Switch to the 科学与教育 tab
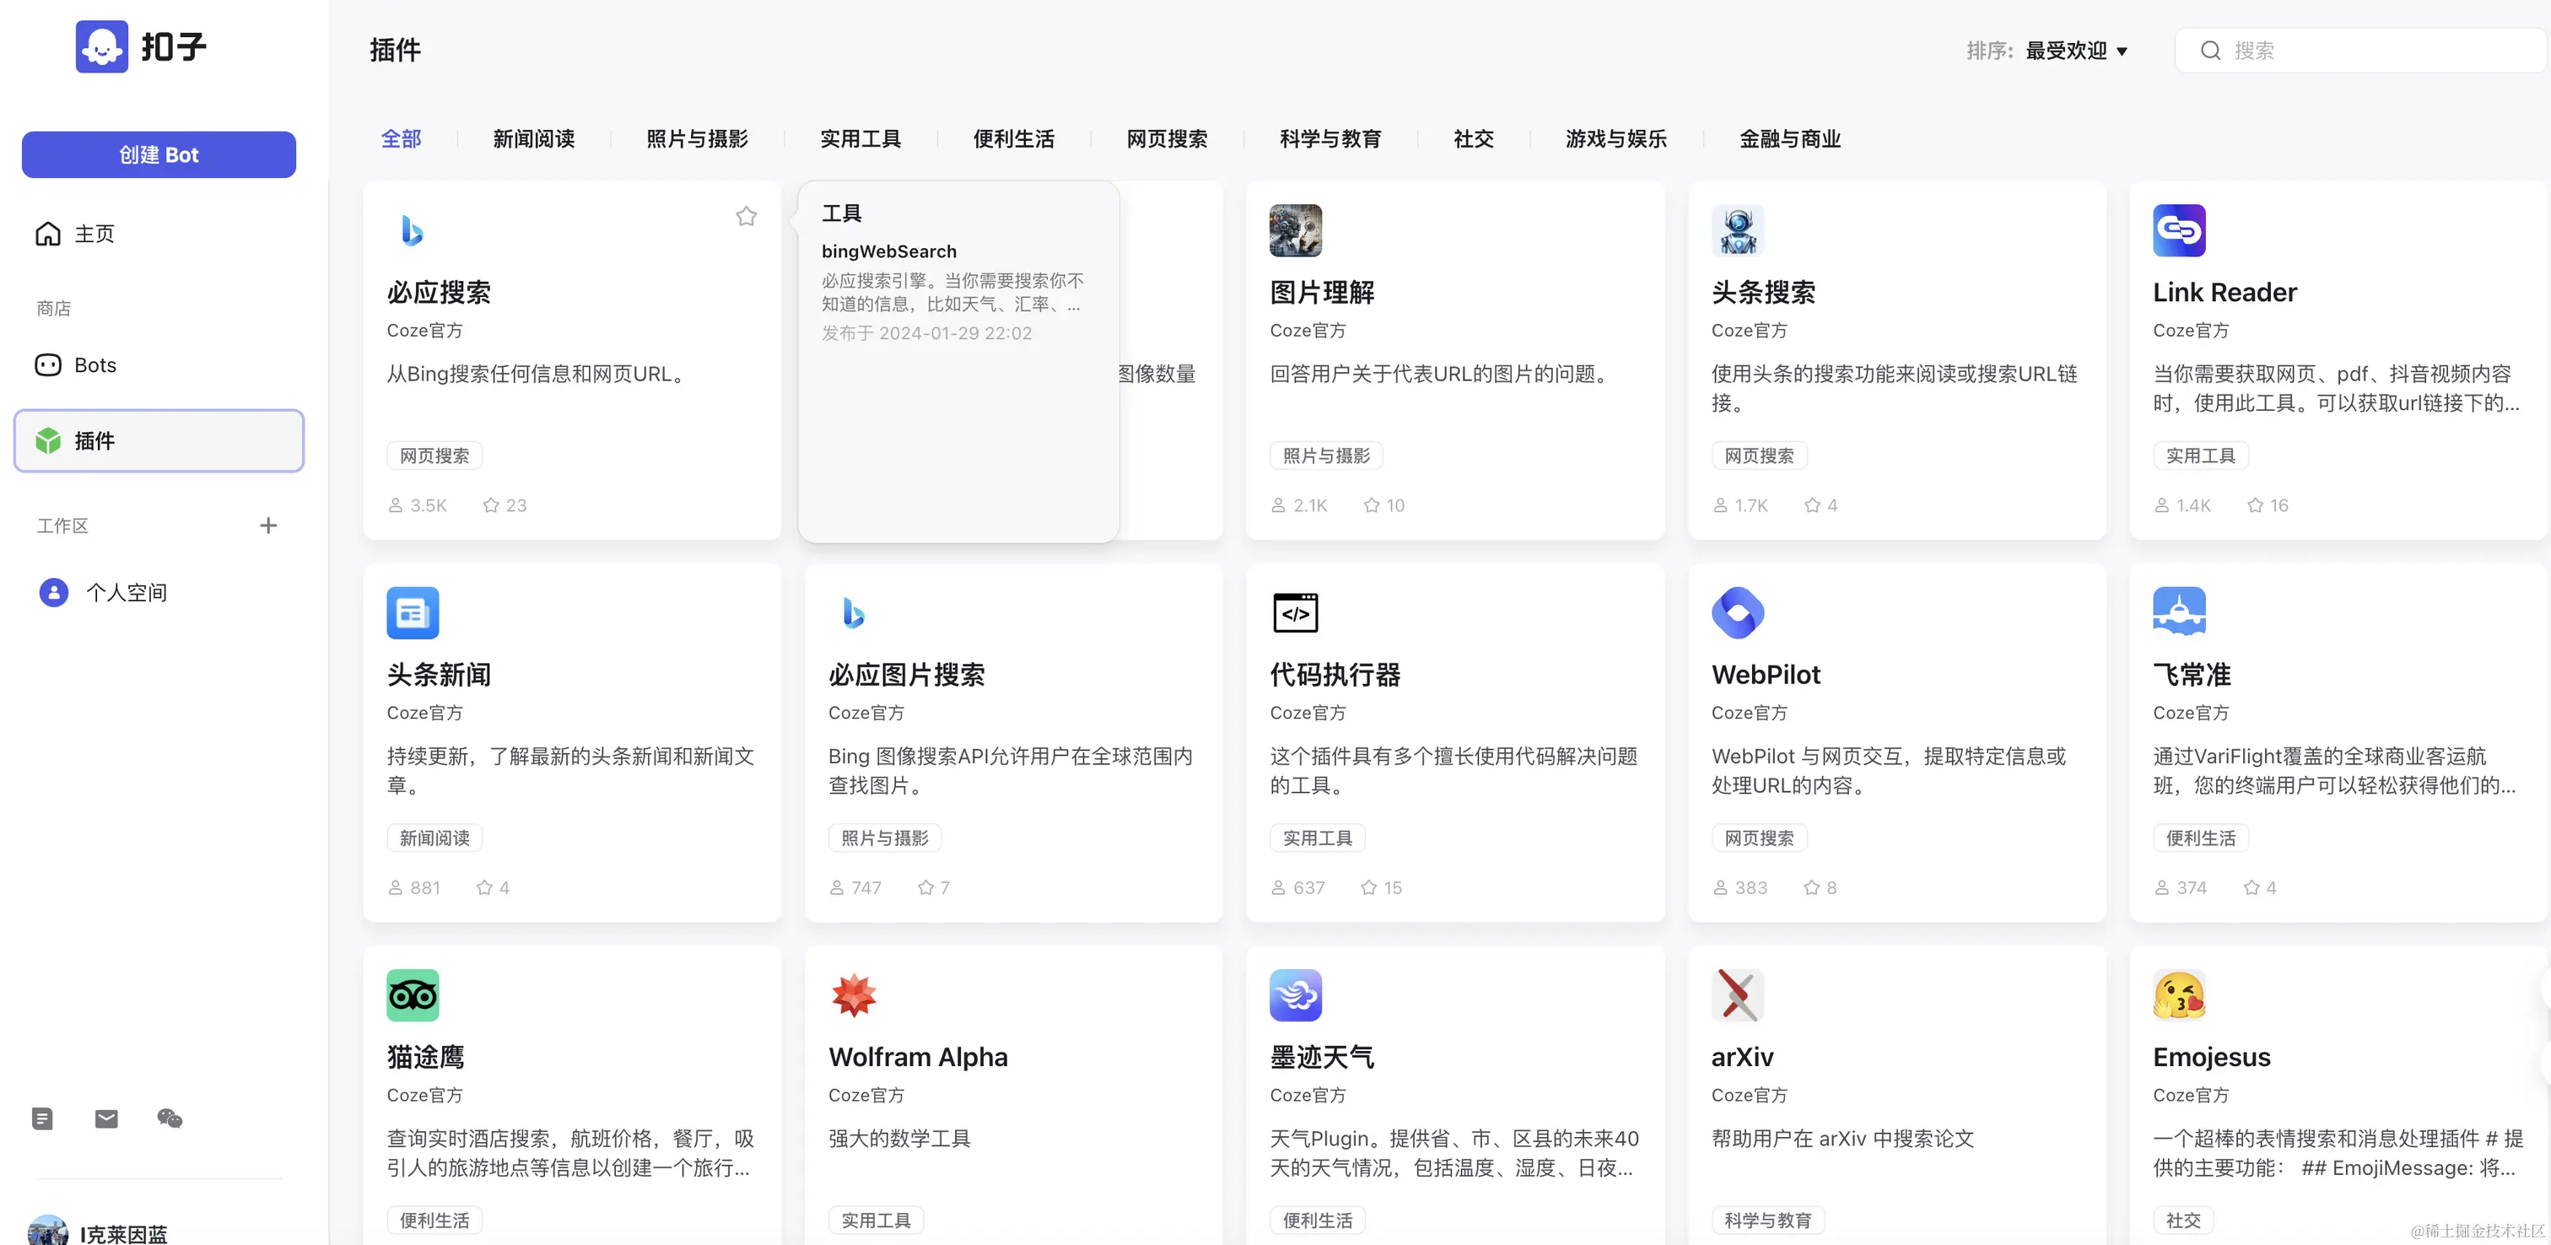This screenshot has width=2551, height=1245. point(1331,138)
